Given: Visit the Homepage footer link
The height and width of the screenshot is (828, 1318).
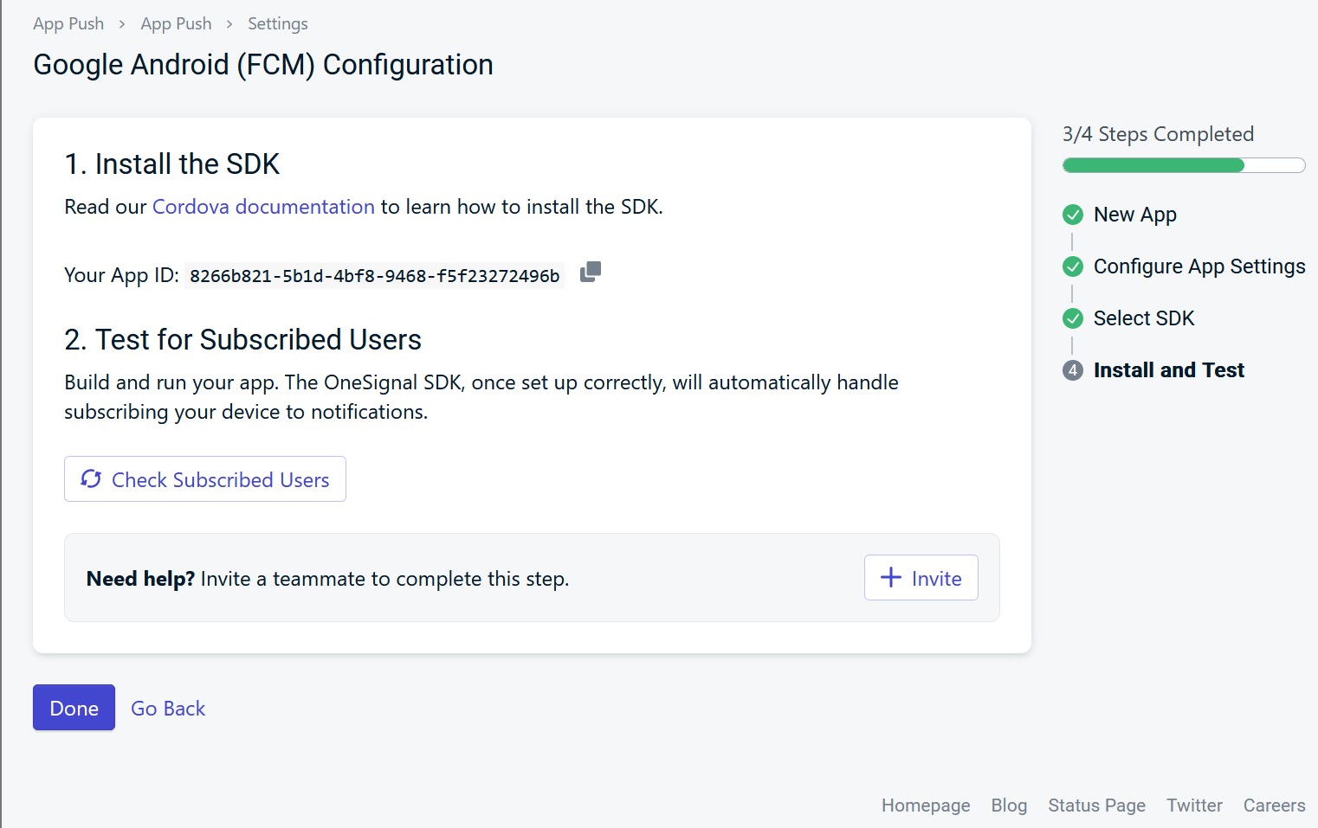Looking at the screenshot, I should pos(925,806).
